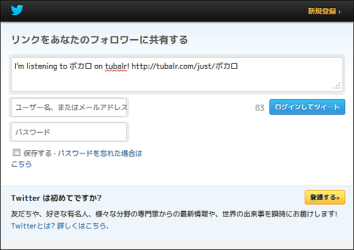Click the パスワード password field
354x250 pixels.
[69, 132]
